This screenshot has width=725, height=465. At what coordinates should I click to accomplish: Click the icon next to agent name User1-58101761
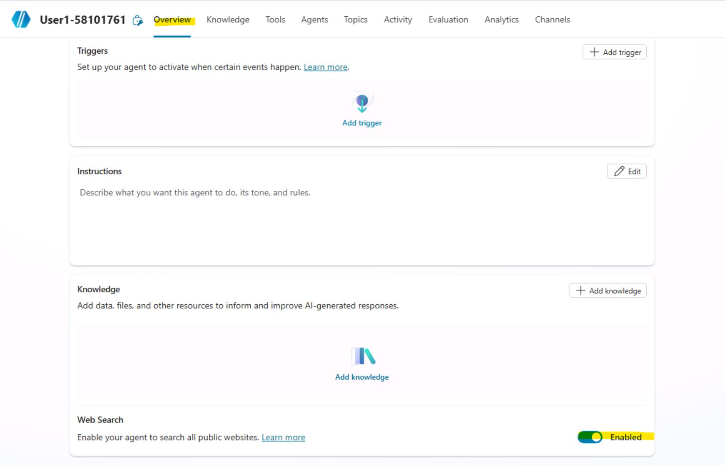pyautogui.click(x=137, y=20)
